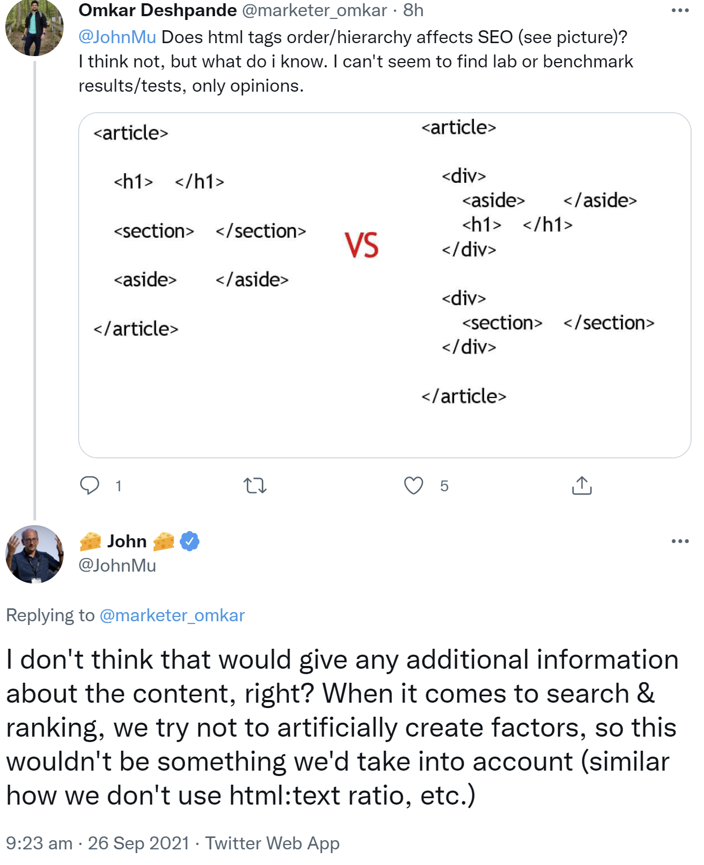704x865 pixels.
Task: Select the retweet icon below the picture
Action: tap(255, 486)
